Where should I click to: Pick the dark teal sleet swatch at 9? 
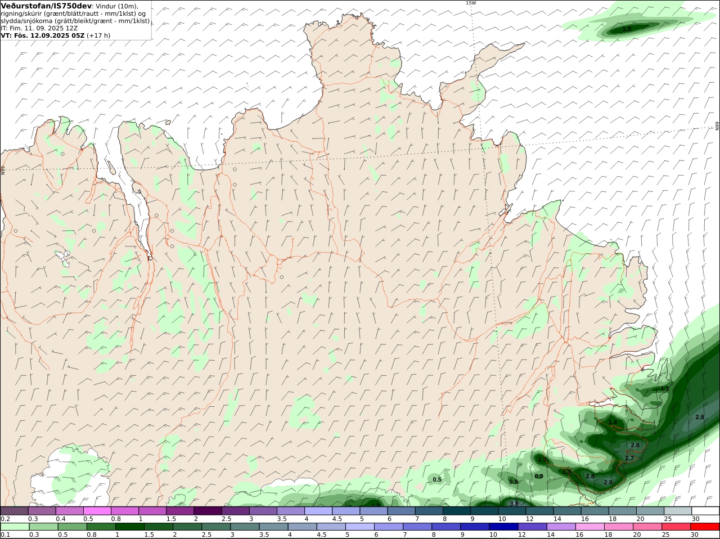pos(484,511)
